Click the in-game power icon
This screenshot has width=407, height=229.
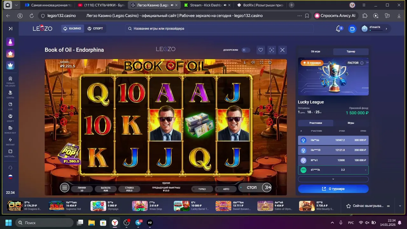pyautogui.click(x=270, y=62)
